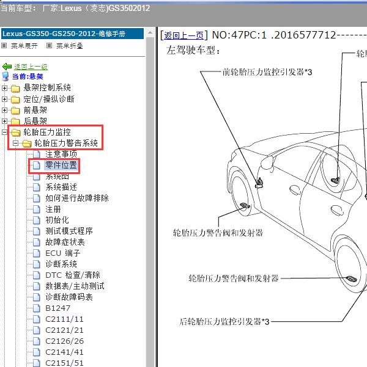Click the page icon beside 故障症状表
This screenshot has width=367, height=367.
pos(36,242)
